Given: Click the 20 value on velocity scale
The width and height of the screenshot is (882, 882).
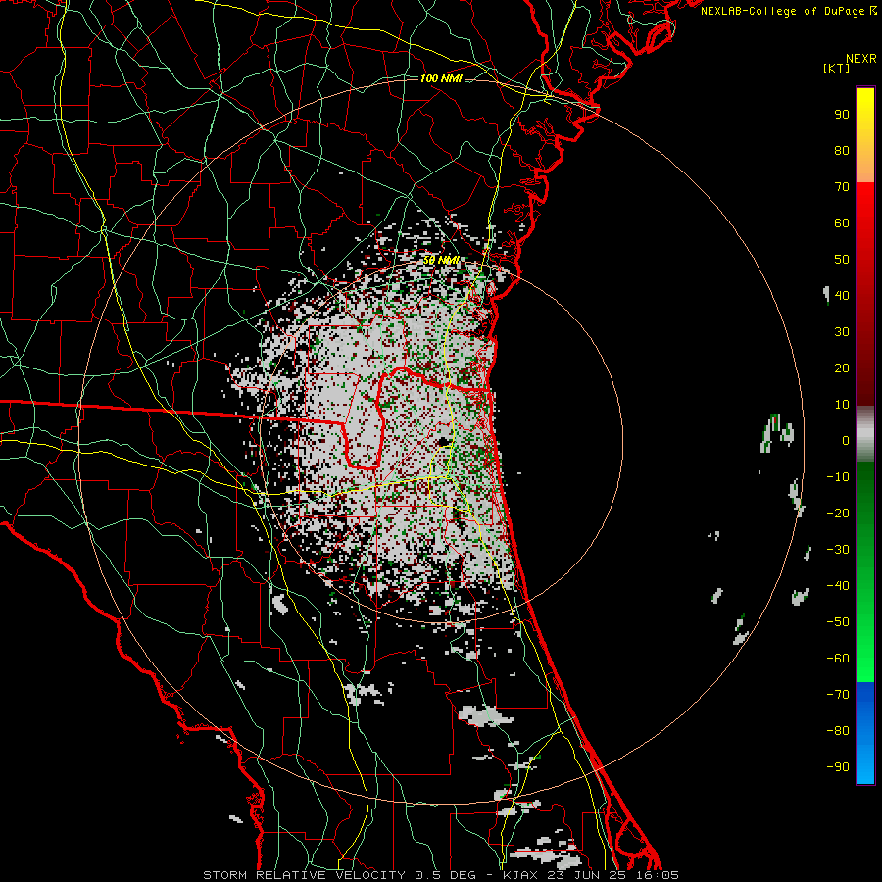Looking at the screenshot, I should [842, 368].
